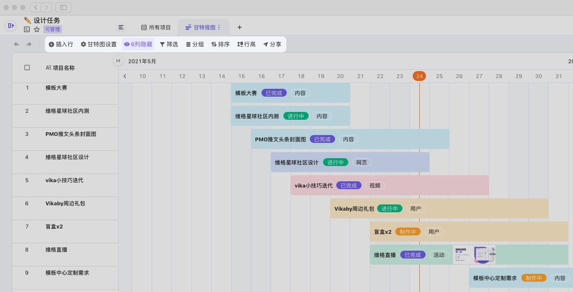Open the 甘特视图 tab options menu
This screenshot has width=573, height=292.
coord(219,27)
